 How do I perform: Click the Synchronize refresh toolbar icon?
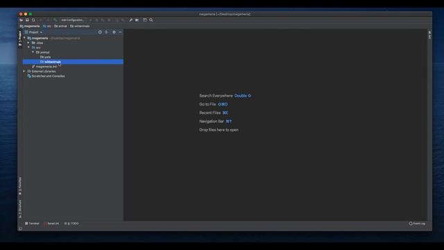point(33,20)
